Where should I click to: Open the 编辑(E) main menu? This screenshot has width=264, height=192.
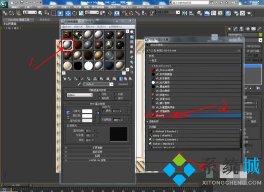coord(15,7)
